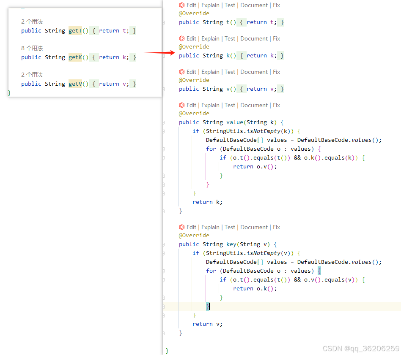Click Edit above the v() method

coord(191,72)
